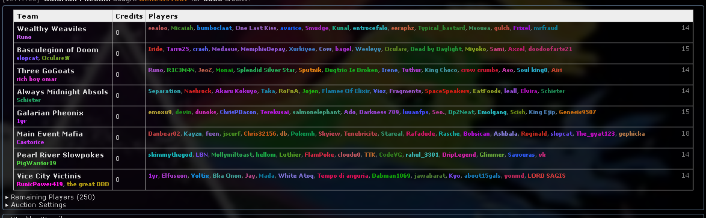Viewport: 706px width, 218px height.
Task: Click player Separation in Always Midnight Absols
Action: [164, 91]
